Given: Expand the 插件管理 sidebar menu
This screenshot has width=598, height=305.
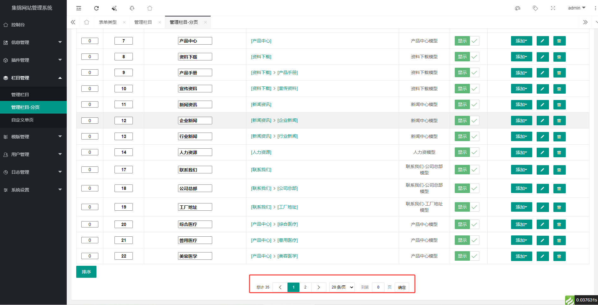Looking at the screenshot, I should 33,60.
